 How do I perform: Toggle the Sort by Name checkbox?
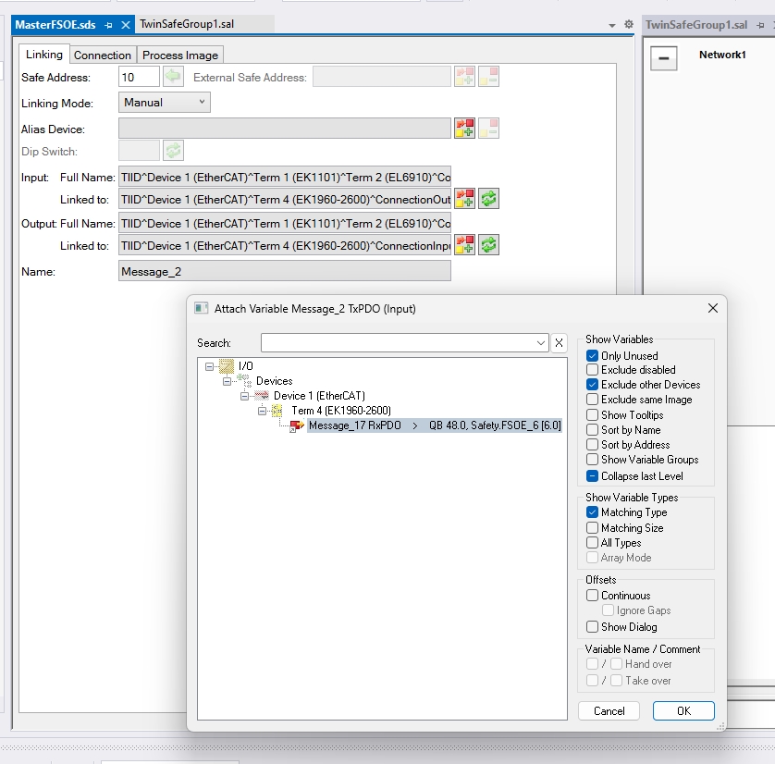point(593,430)
